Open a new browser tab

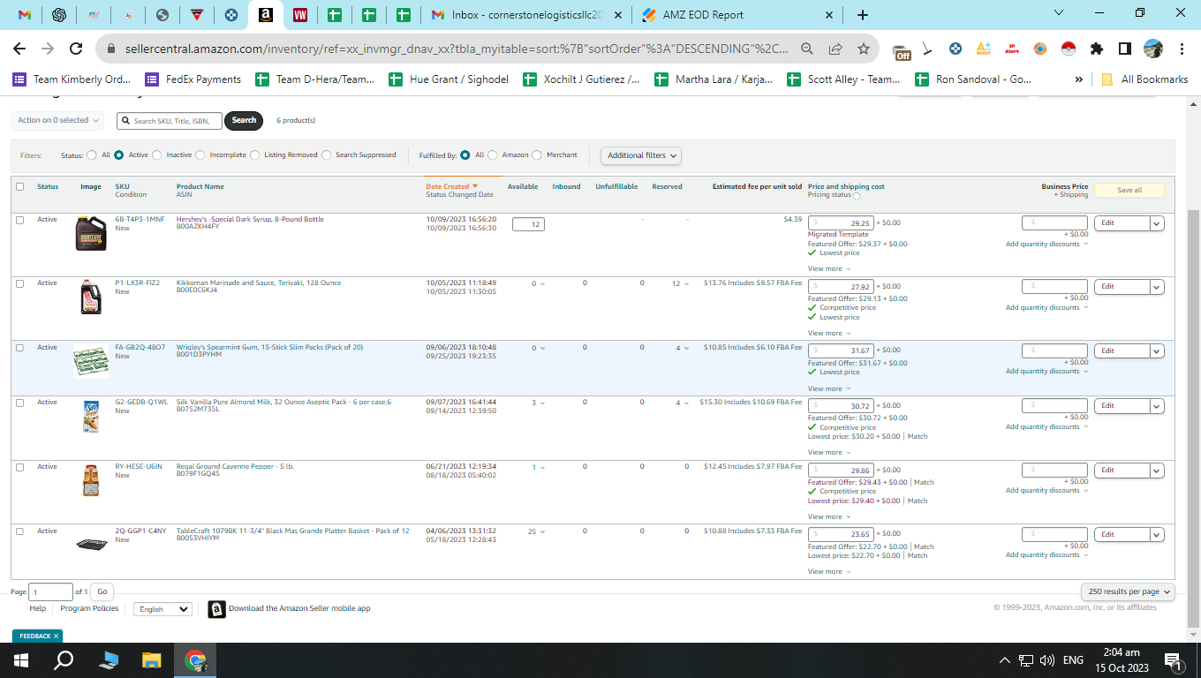tap(863, 15)
